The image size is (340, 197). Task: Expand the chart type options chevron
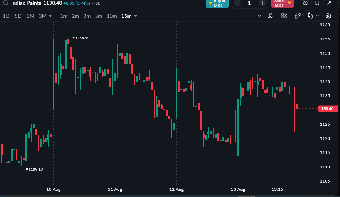click(x=318, y=16)
